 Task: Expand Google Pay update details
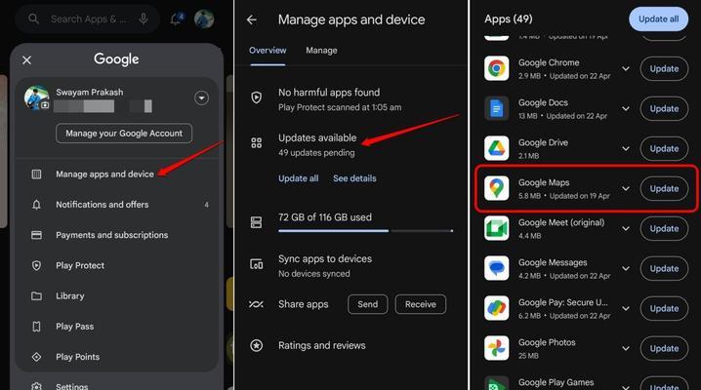tap(626, 308)
